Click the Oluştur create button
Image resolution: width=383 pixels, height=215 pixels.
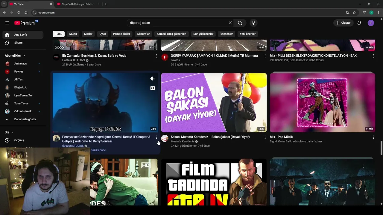click(x=344, y=23)
